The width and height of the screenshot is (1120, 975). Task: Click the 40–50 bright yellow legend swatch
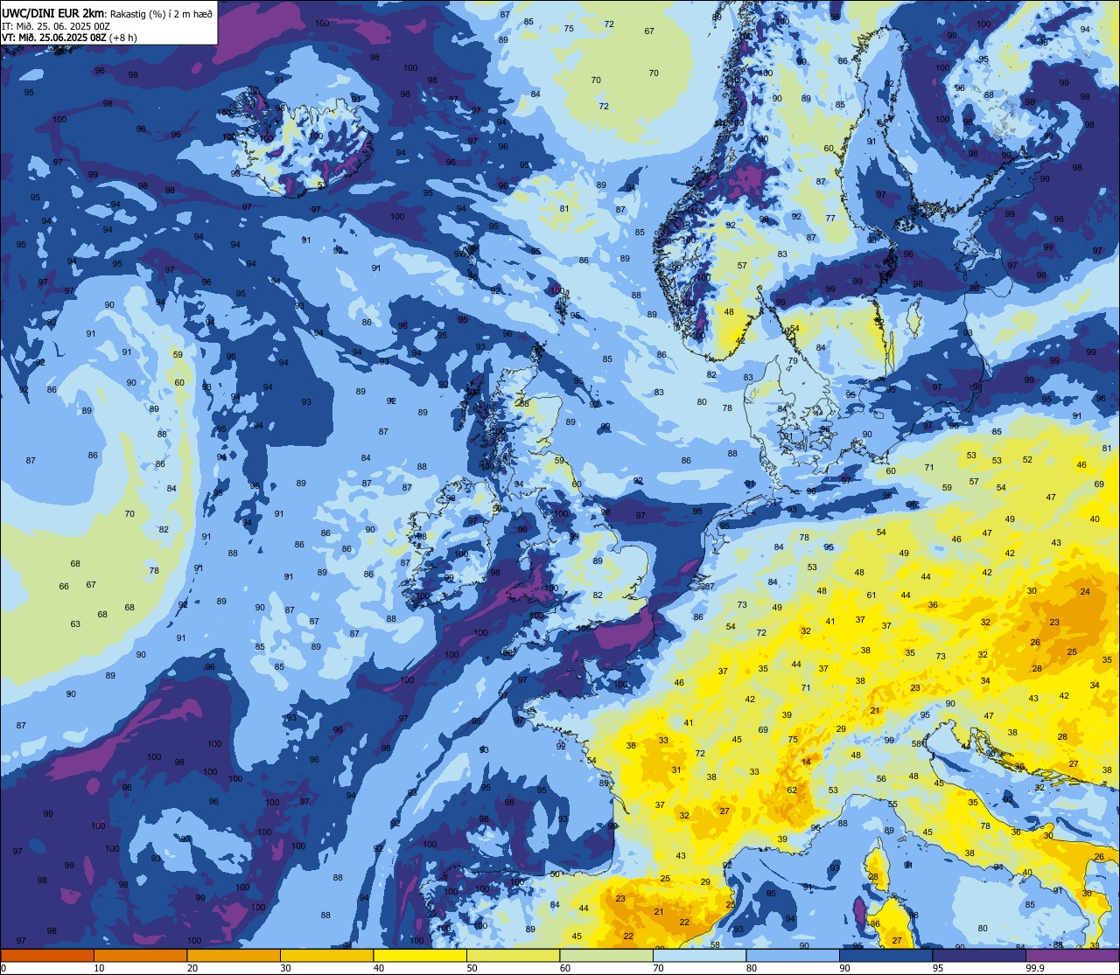(420, 955)
